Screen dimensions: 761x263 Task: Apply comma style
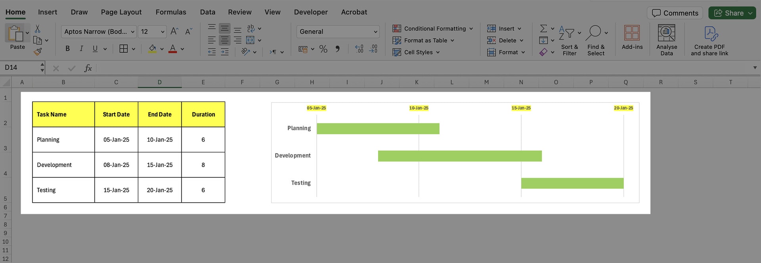tap(338, 49)
